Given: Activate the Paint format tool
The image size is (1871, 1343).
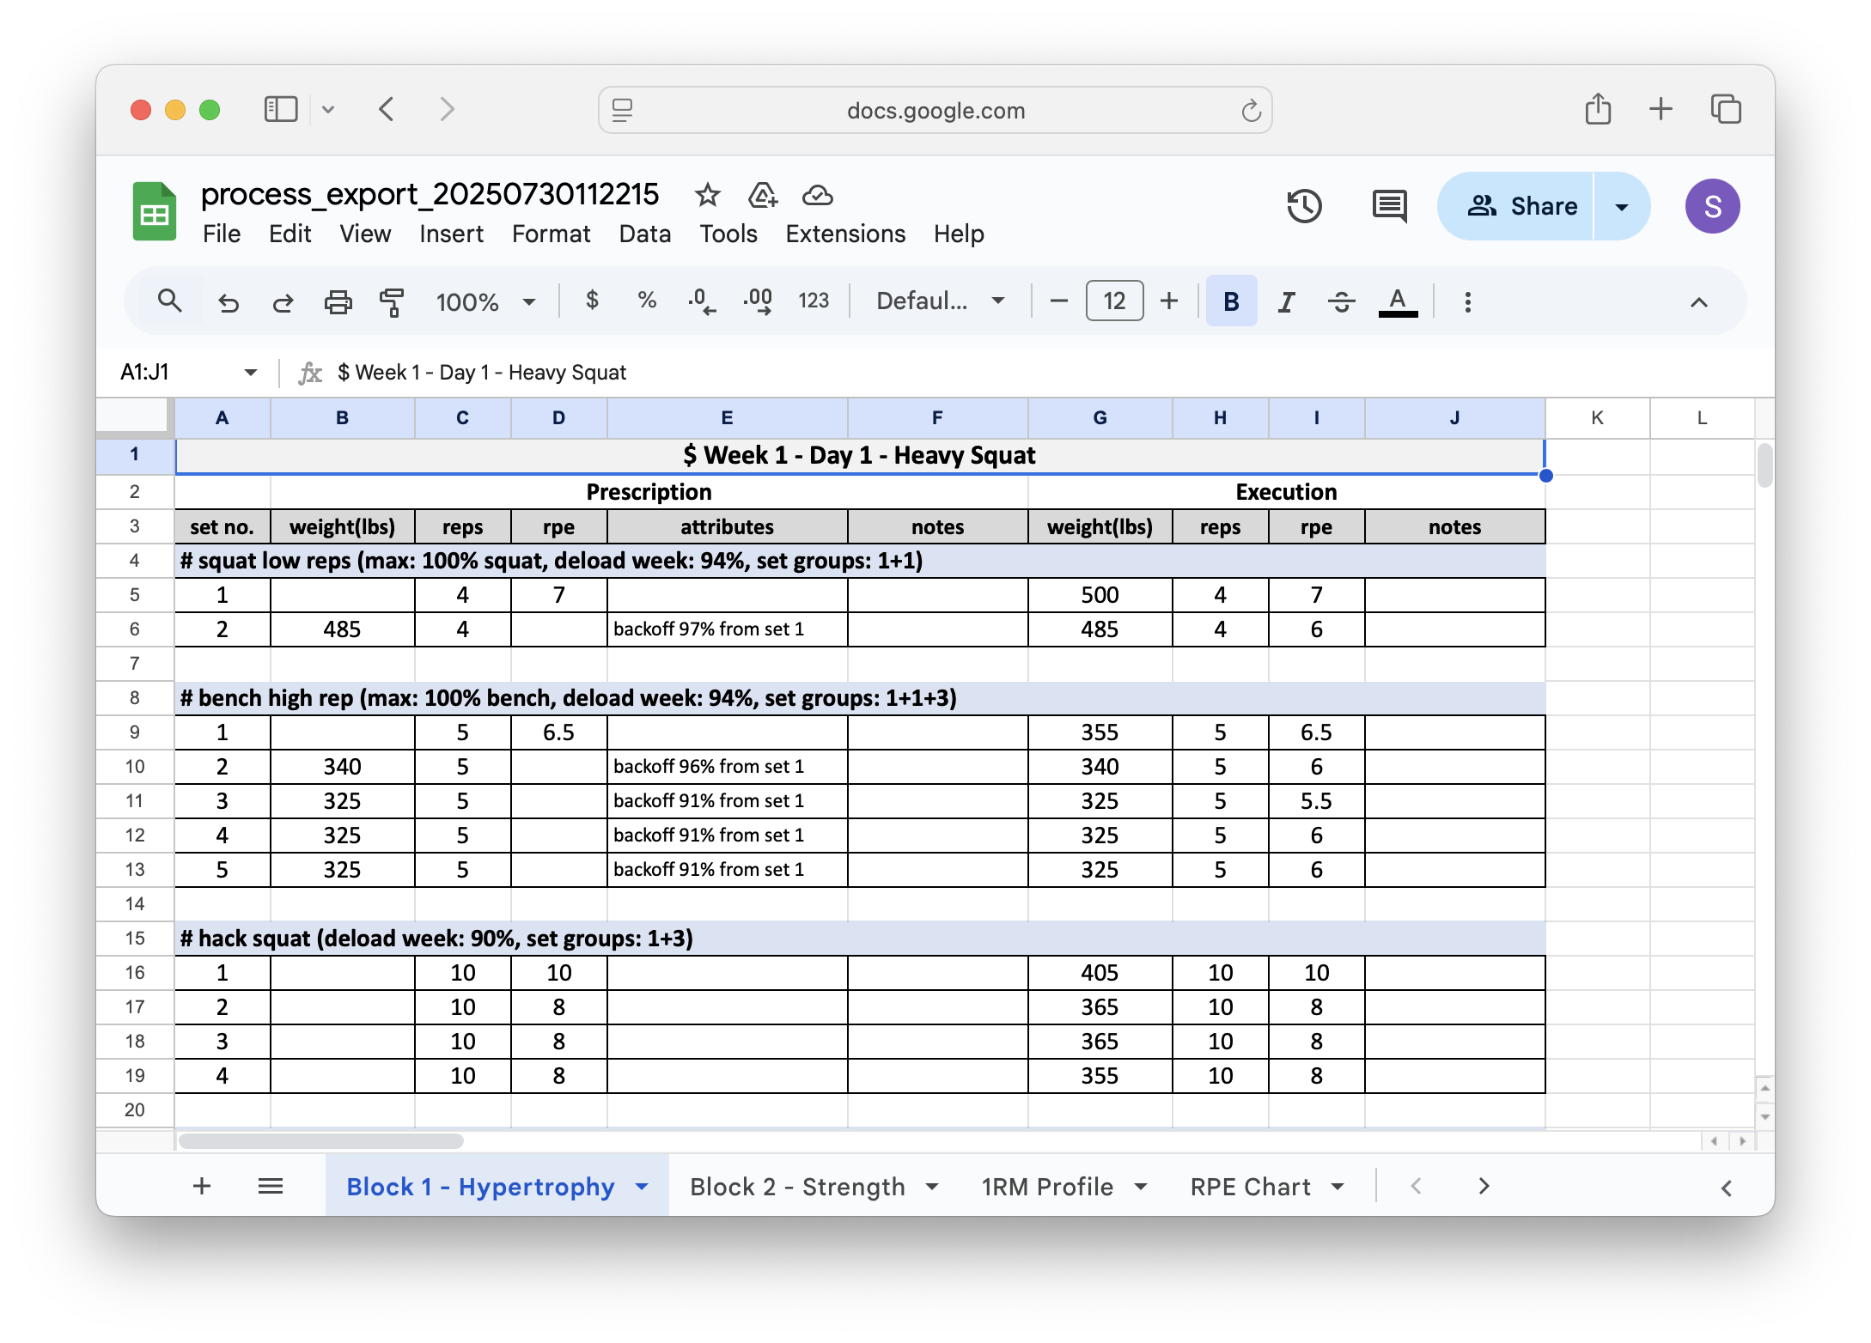Looking at the screenshot, I should pyautogui.click(x=391, y=301).
